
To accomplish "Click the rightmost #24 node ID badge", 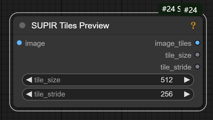I will tap(191, 10).
